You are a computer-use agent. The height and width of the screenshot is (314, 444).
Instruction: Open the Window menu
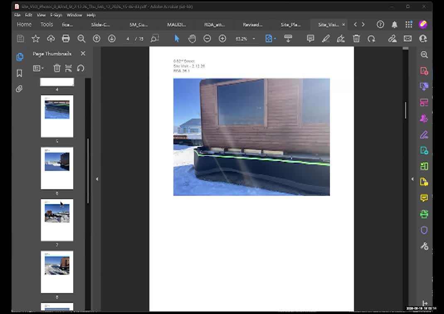[x=74, y=15]
